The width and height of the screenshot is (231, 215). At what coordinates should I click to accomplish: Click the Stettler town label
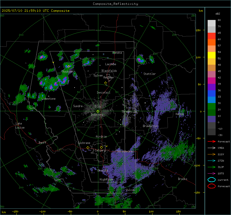[x=150, y=74]
